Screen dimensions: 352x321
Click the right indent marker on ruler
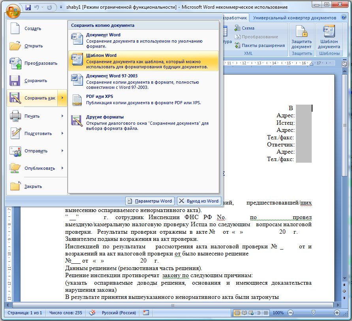311,64
